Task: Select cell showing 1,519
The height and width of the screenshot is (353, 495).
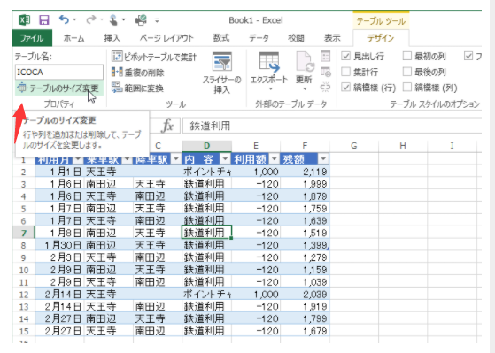Action: coord(305,233)
